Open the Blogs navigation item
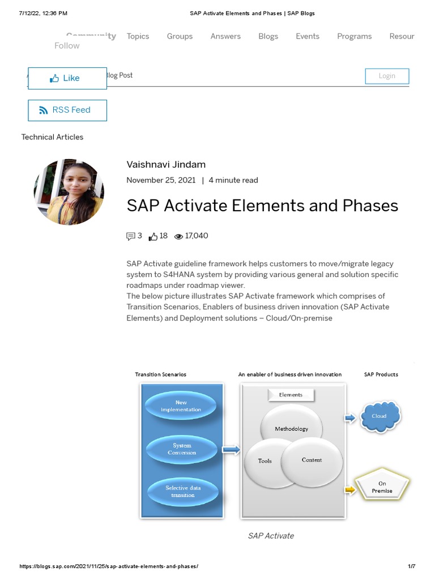Screen dimensions: 435x580 pyautogui.click(x=268, y=36)
